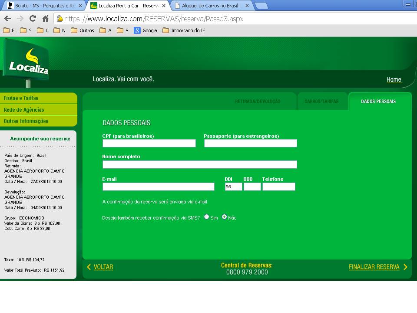Viewport: 417px width, 313px height.
Task: Open the 'Outros' bookmarks folder
Action: click(x=83, y=30)
